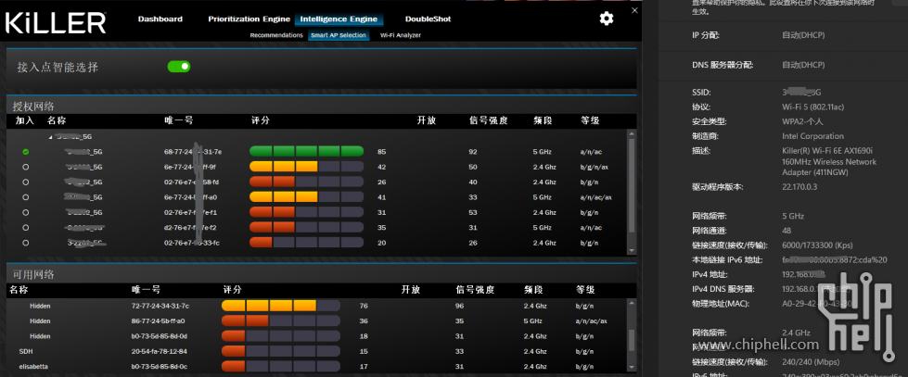
Task: Sort 授权网络 by 信号强度 column header
Action: point(489,120)
